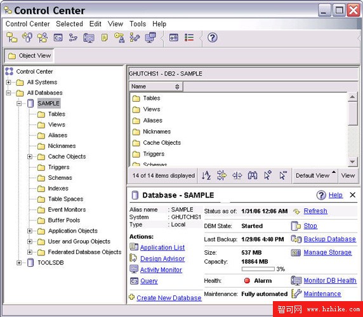Click the Backup Database link
The width and height of the screenshot is (363, 317).
(329, 239)
